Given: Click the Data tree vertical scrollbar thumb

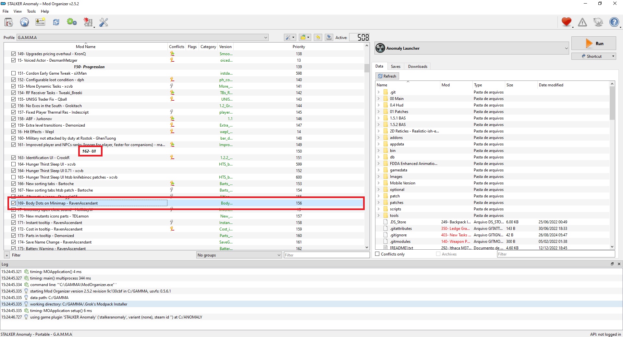Looking at the screenshot, I should (x=612, y=103).
